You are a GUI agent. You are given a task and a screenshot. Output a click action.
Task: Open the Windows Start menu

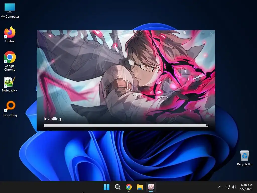tap(106, 187)
